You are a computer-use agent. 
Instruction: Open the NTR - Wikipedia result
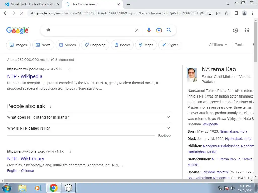pos(25,76)
